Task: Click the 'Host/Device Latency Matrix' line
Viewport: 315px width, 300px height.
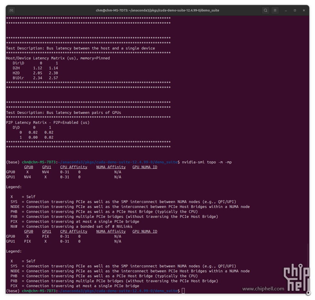Action: click(x=58, y=58)
